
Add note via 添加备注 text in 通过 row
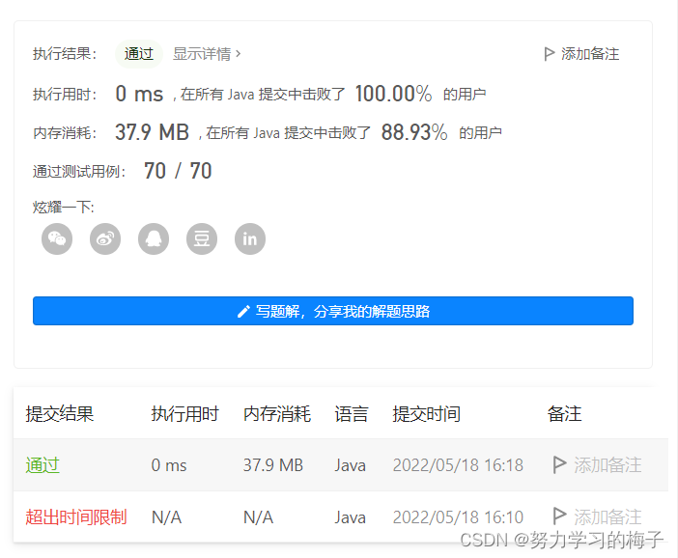[607, 465]
